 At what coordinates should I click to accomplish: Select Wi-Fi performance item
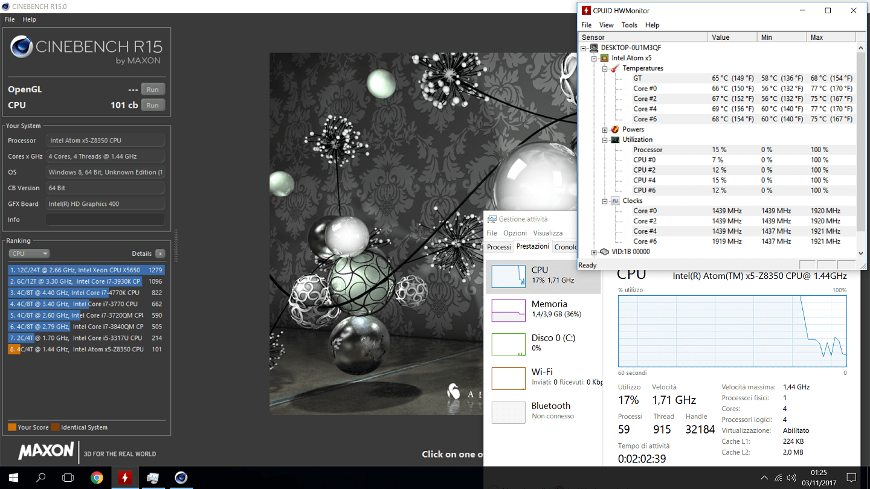click(543, 377)
